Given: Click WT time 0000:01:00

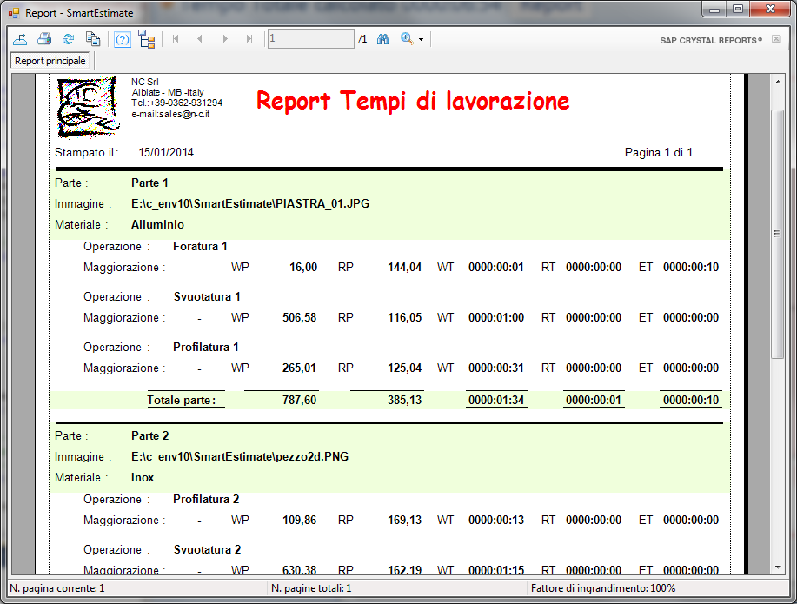Looking at the screenshot, I should point(496,318).
